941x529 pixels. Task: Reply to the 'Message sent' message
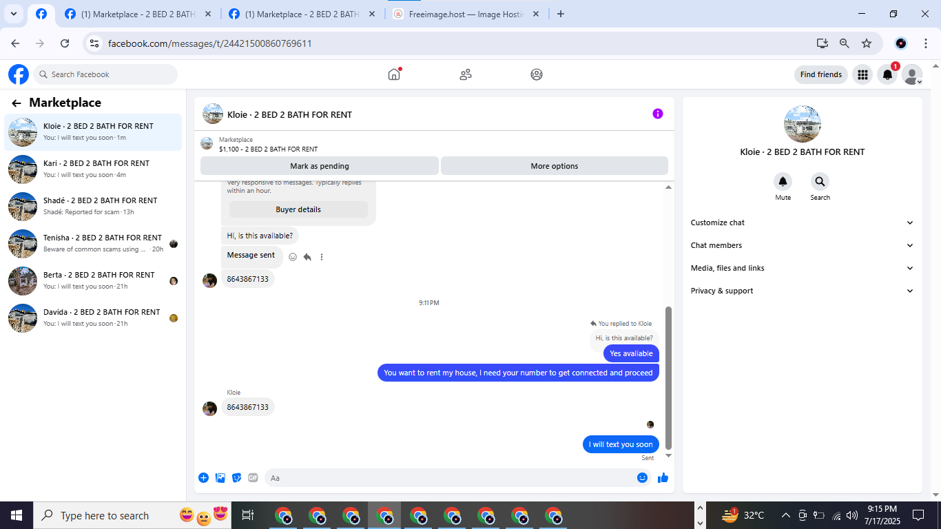coord(307,257)
